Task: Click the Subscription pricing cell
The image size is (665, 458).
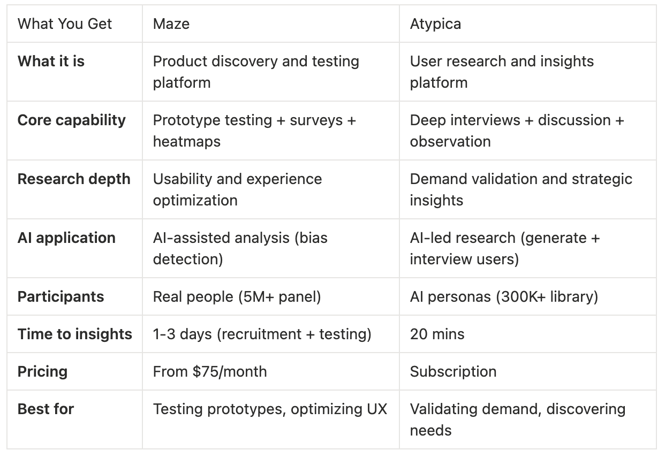Action: tap(527, 371)
